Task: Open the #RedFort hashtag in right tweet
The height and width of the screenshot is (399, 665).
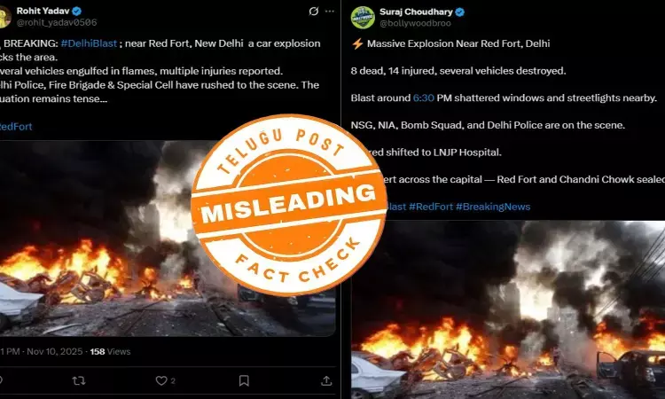Action: click(x=431, y=207)
